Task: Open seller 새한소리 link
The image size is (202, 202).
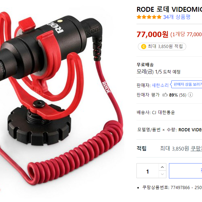Action: coord(160,85)
